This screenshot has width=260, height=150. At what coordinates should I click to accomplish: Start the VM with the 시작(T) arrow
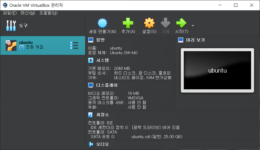[181, 23]
